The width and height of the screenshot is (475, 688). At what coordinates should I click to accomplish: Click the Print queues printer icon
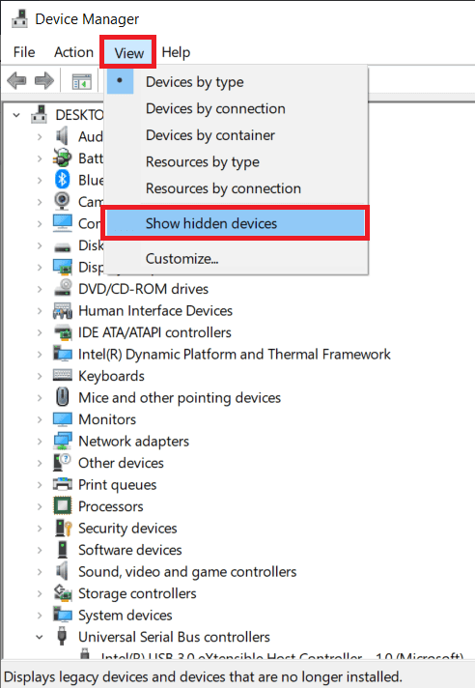pos(62,484)
